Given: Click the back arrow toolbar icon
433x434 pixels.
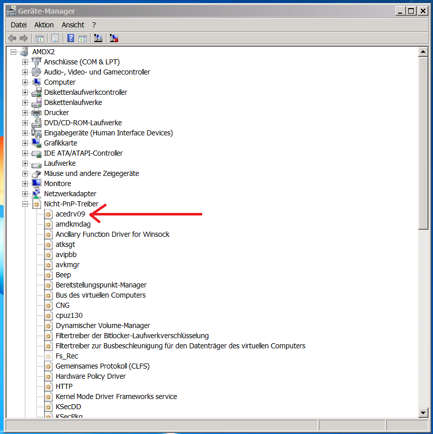Looking at the screenshot, I should point(12,38).
